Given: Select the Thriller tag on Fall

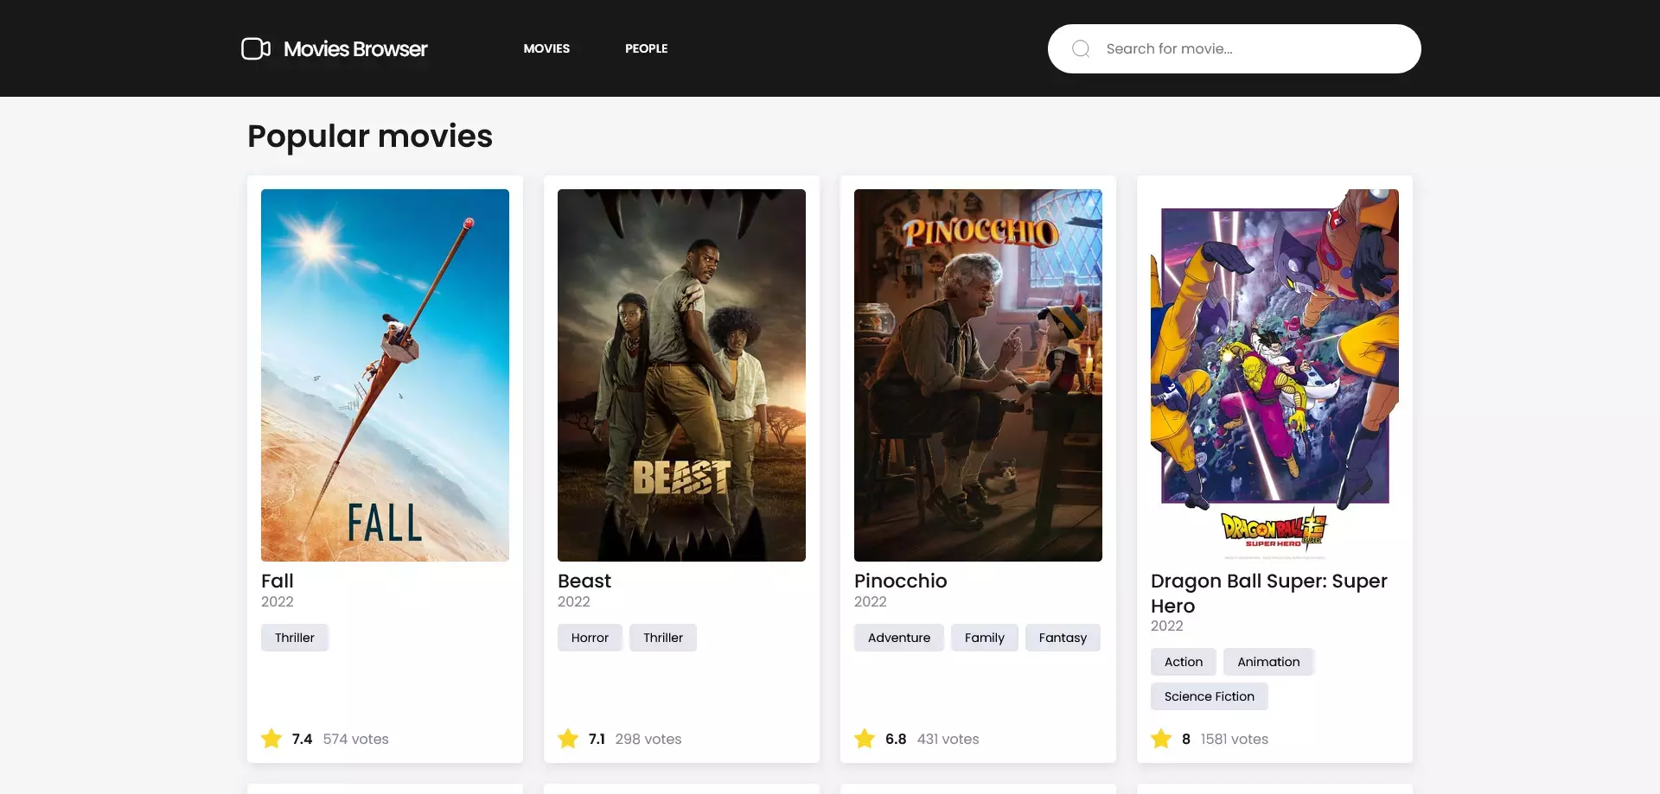Looking at the screenshot, I should coord(295,638).
